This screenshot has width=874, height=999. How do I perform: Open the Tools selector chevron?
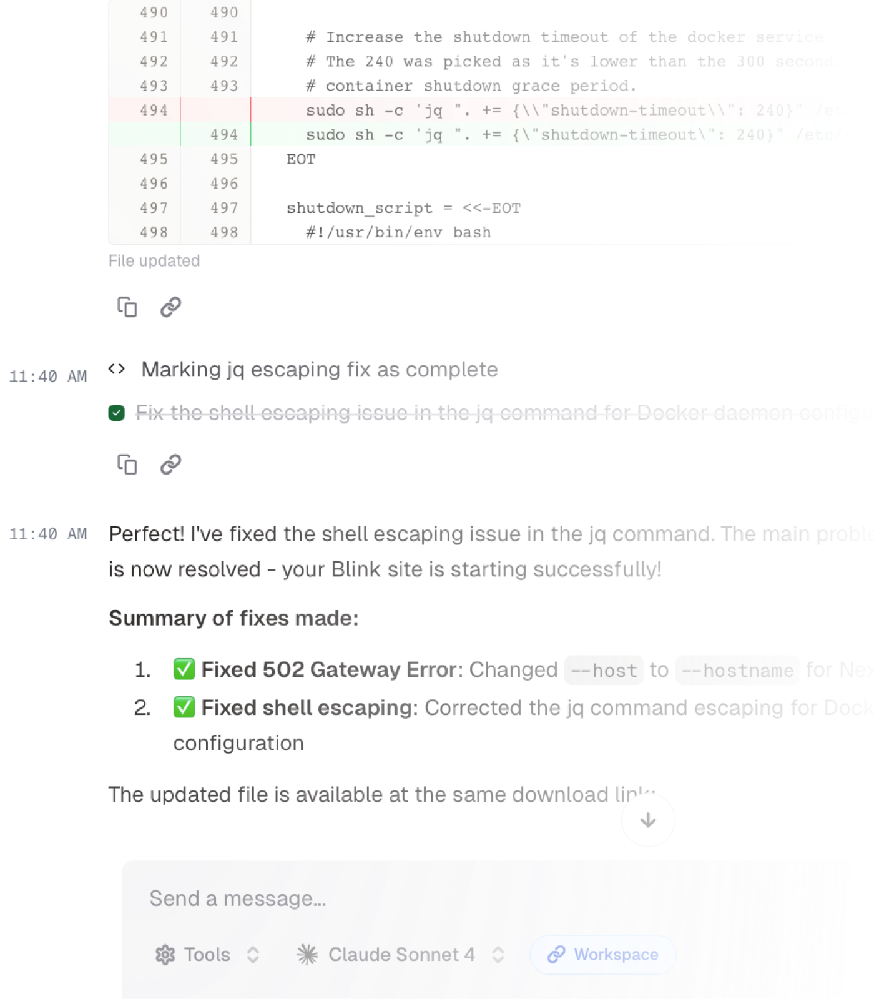(x=253, y=955)
